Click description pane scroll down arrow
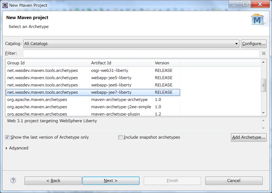272x193 pixels. pyautogui.click(x=263, y=128)
